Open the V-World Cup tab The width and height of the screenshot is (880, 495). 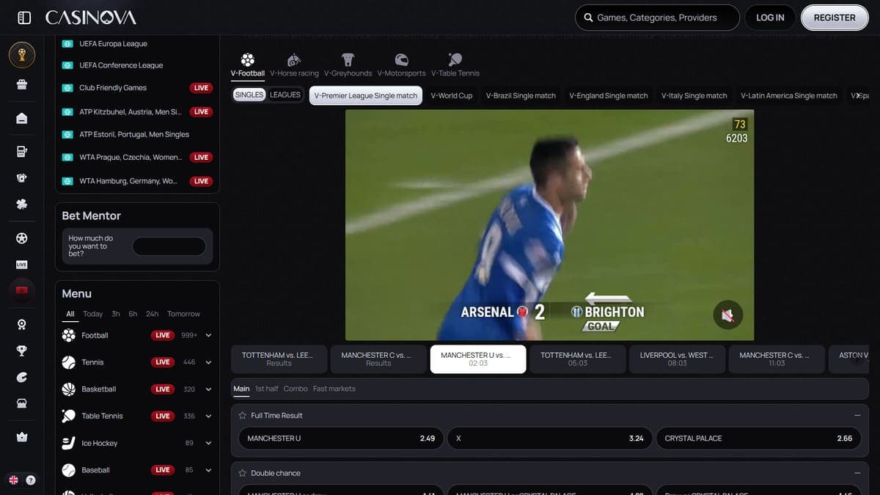point(452,95)
